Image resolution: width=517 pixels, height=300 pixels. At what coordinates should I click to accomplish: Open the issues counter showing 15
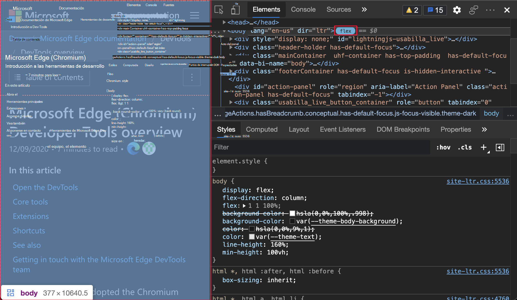(x=435, y=10)
